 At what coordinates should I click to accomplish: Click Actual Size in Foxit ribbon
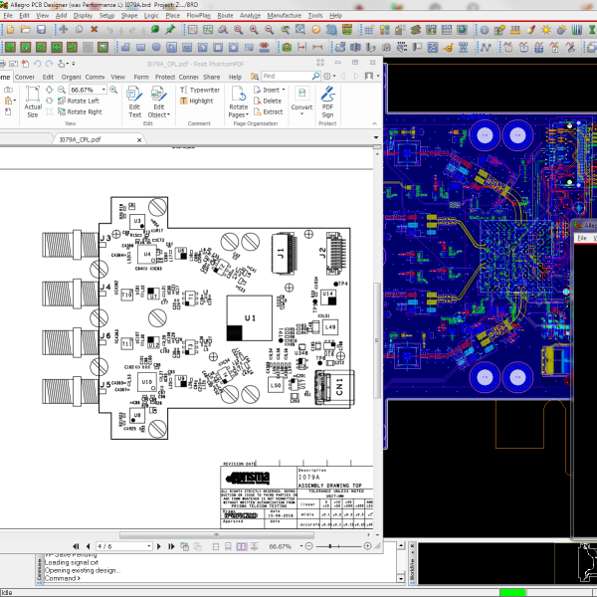tap(33, 102)
